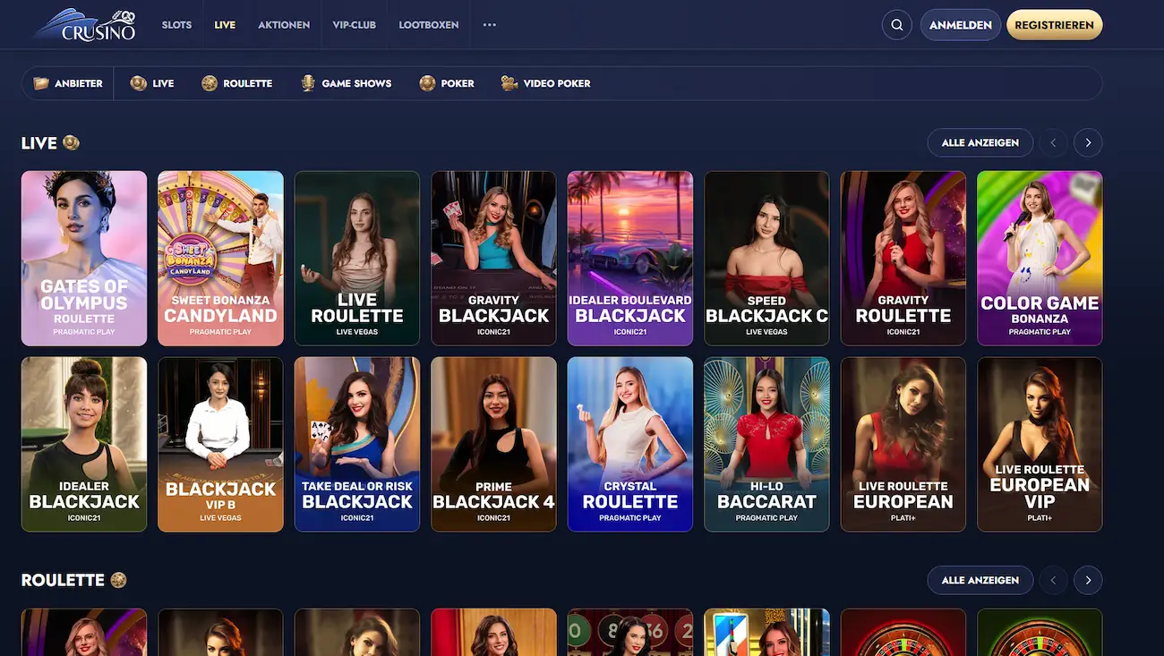The width and height of the screenshot is (1164, 656).
Task: Open the VIP-Club page
Action: pyautogui.click(x=354, y=25)
